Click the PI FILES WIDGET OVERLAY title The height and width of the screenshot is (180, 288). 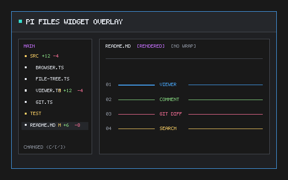tap(74, 22)
